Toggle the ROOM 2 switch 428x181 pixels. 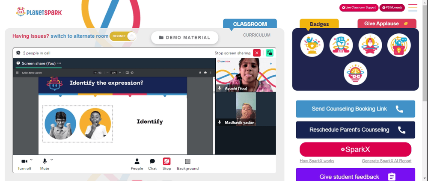[x=122, y=36]
